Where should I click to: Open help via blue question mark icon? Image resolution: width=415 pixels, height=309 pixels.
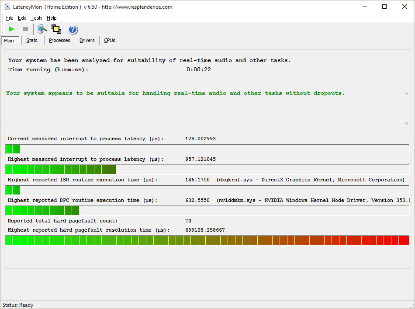pos(73,29)
